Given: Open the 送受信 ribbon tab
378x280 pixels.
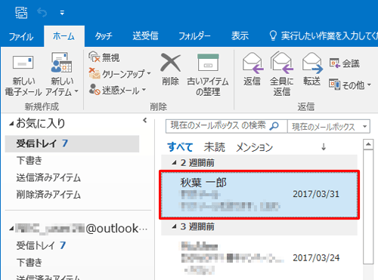Looking at the screenshot, I should [145, 36].
